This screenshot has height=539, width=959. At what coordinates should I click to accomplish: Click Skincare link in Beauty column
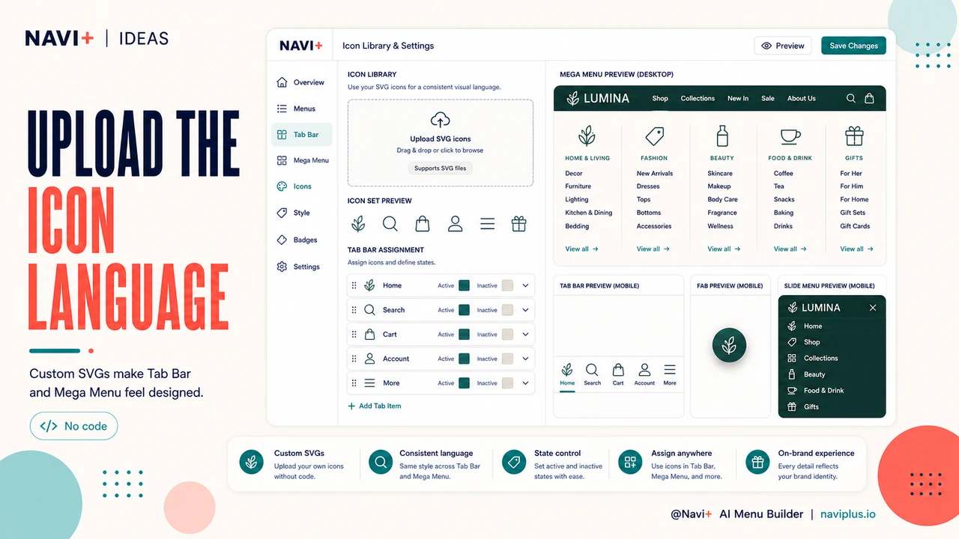click(720, 173)
